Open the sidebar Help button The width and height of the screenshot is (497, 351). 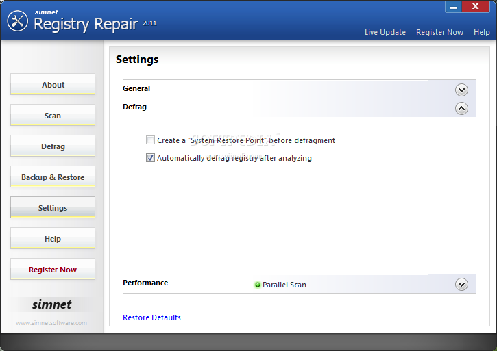pyautogui.click(x=53, y=238)
